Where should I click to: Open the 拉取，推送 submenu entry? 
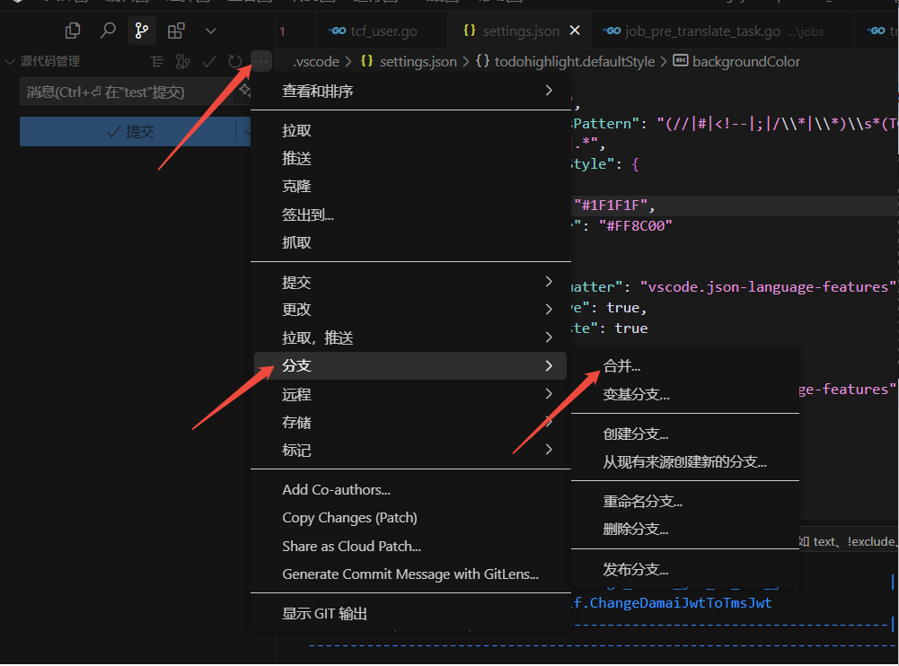pos(410,337)
